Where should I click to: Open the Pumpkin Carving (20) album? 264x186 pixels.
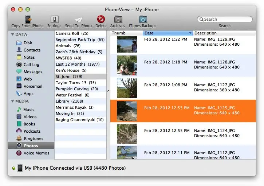[x=80, y=89]
